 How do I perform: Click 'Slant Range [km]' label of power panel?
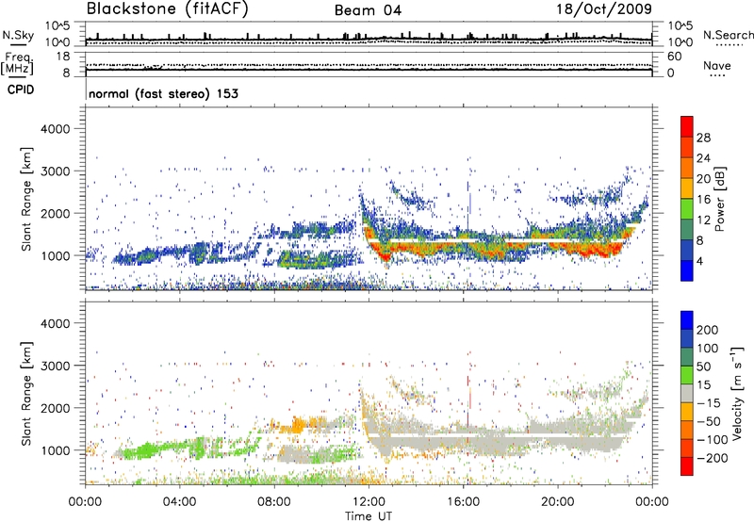26,199
